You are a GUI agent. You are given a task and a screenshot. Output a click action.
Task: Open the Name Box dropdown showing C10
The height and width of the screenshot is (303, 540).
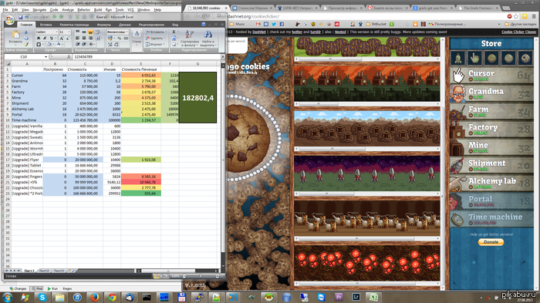pyautogui.click(x=46, y=57)
